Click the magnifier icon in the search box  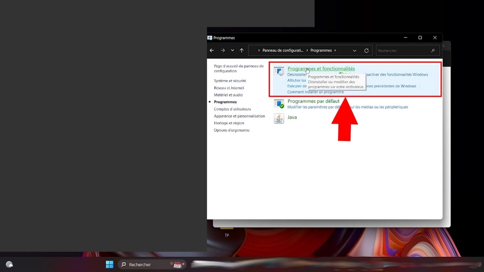433,50
